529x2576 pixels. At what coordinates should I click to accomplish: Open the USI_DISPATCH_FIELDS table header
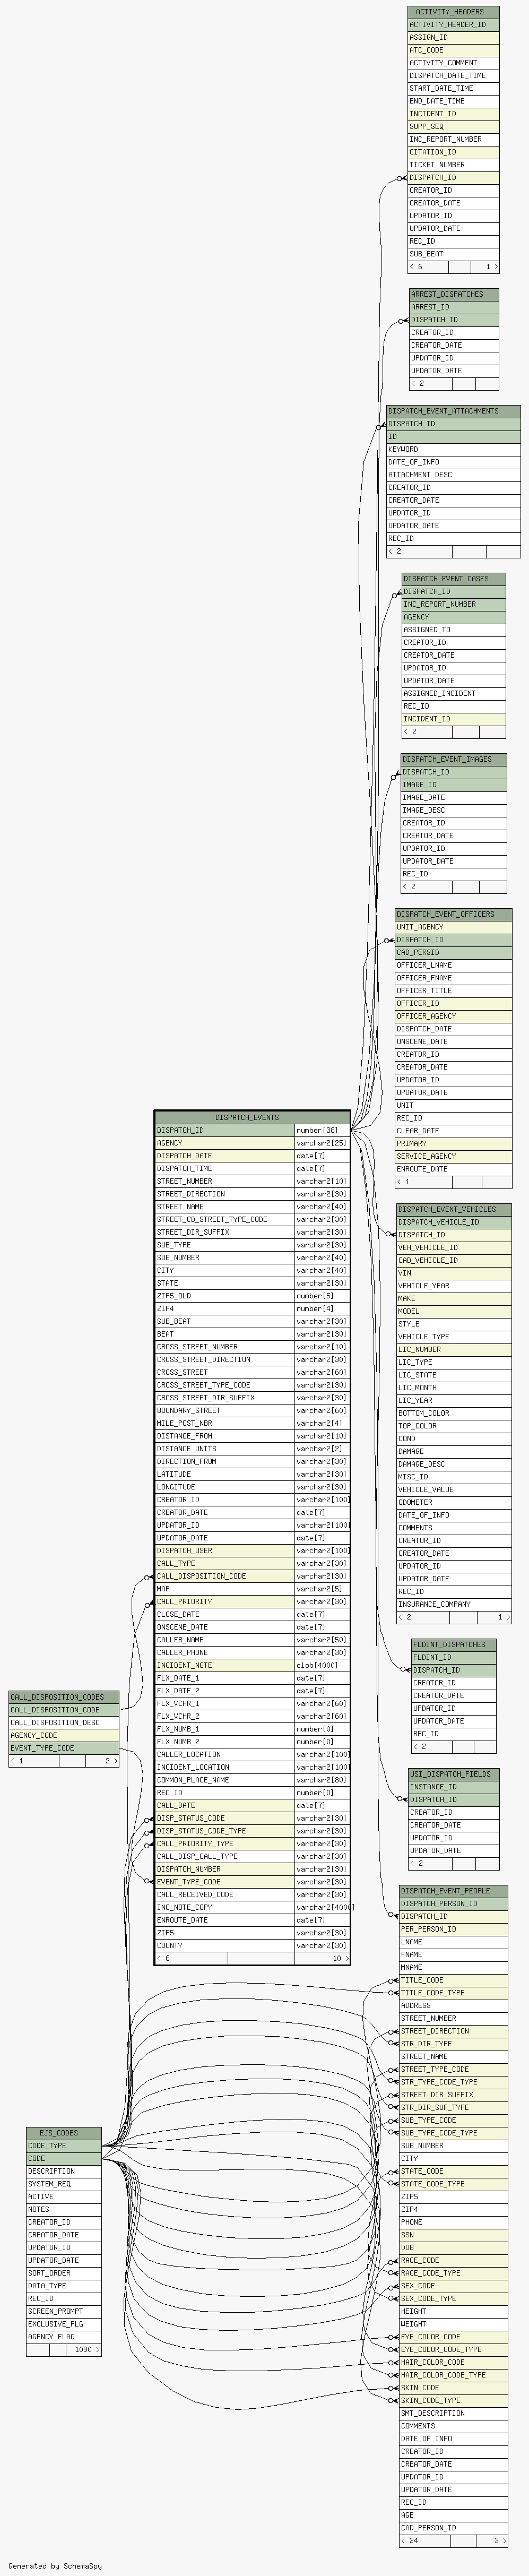(453, 1774)
